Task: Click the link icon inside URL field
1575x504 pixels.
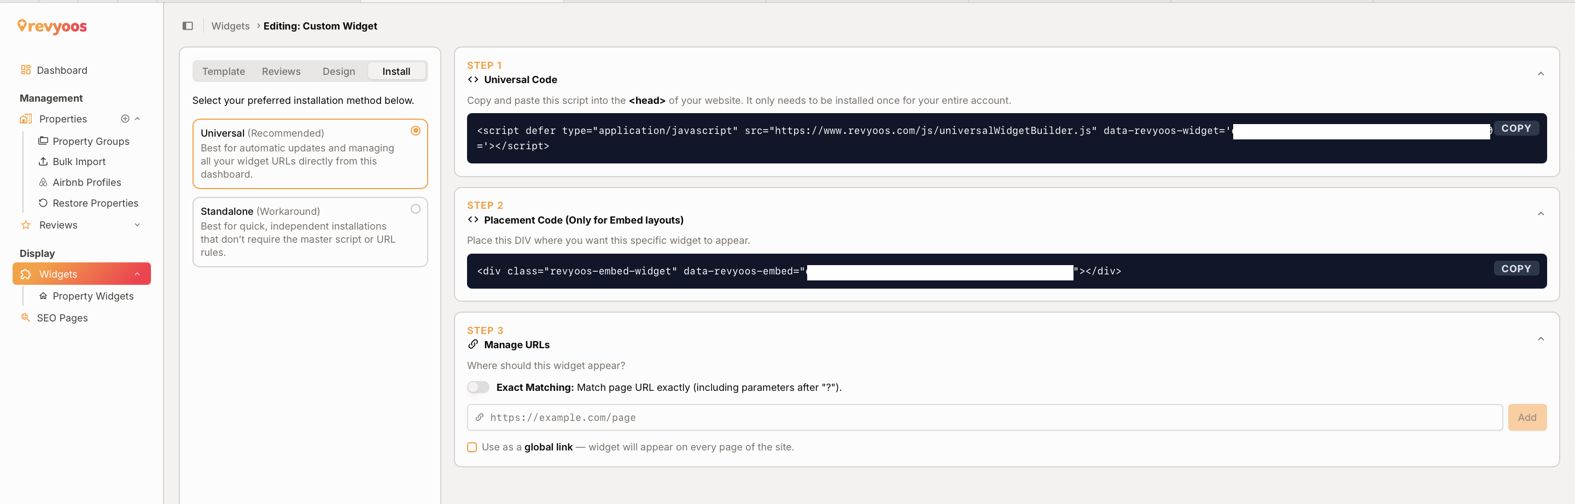Action: click(x=480, y=417)
